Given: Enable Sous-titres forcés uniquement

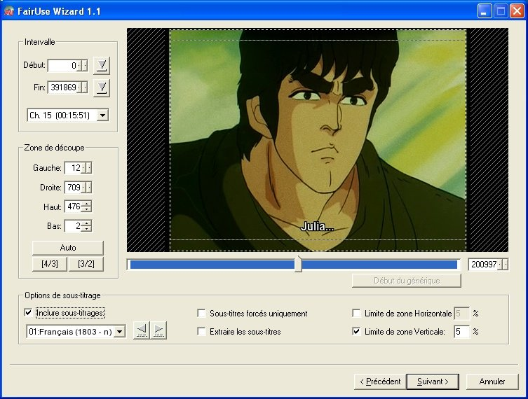Looking at the screenshot, I should click(201, 314).
